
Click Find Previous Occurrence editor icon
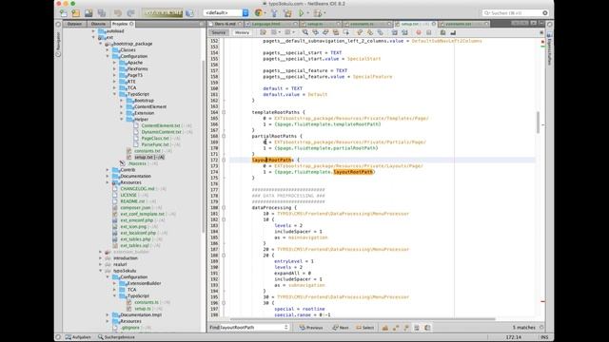click(315, 32)
